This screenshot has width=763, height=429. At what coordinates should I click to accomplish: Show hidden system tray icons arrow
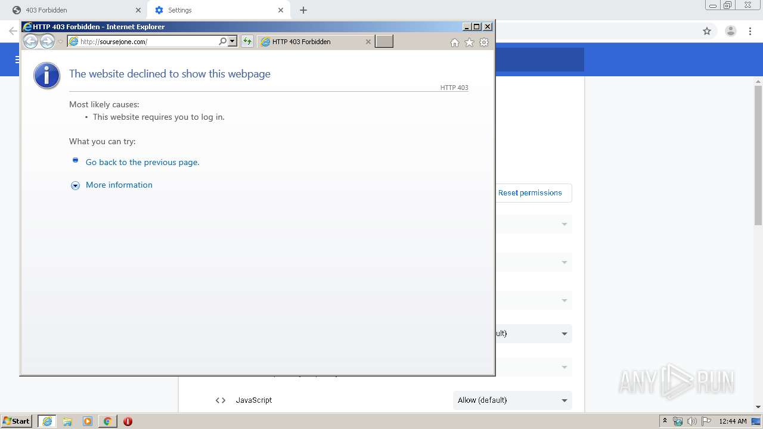point(665,421)
